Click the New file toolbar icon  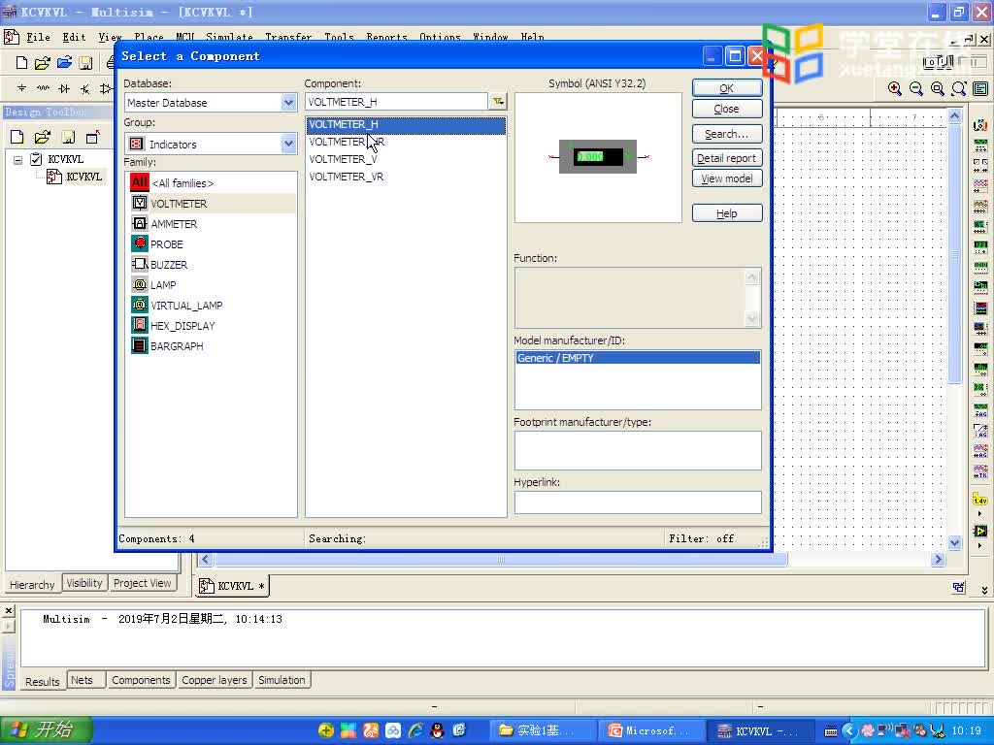coord(21,62)
